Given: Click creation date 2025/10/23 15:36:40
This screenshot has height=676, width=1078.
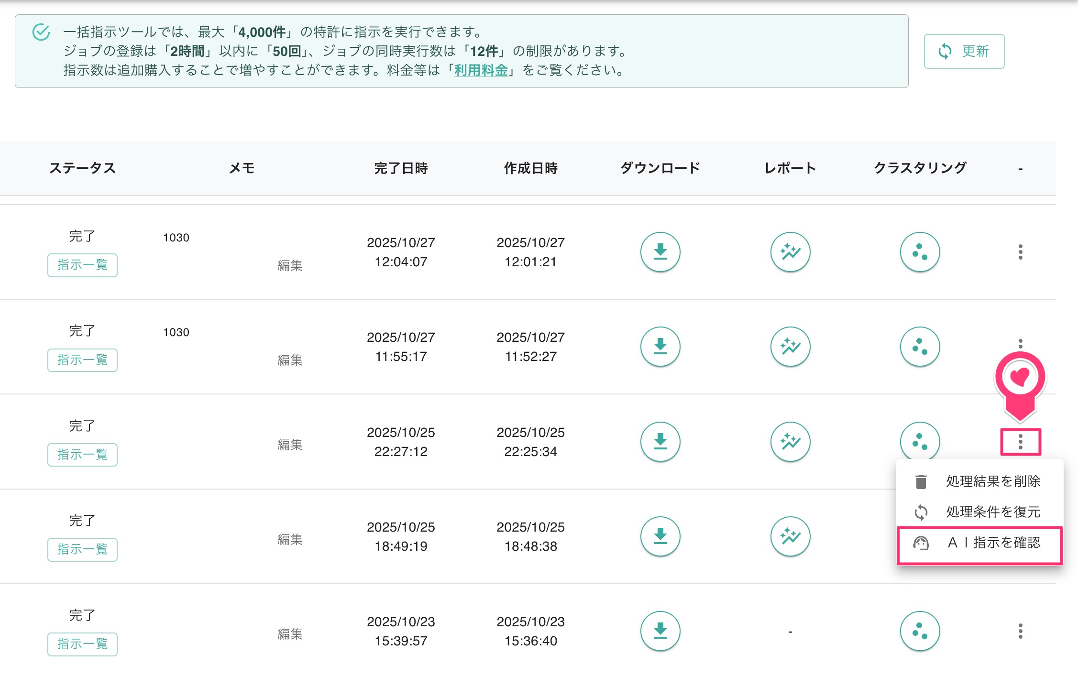Looking at the screenshot, I should pos(530,631).
